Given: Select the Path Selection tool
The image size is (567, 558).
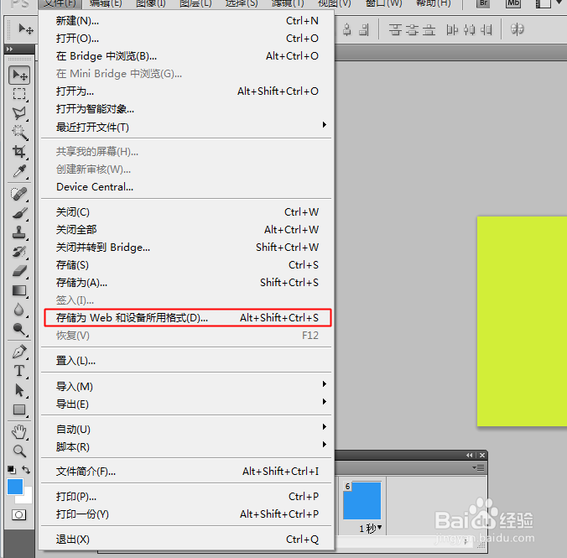Looking at the screenshot, I should pyautogui.click(x=19, y=390).
